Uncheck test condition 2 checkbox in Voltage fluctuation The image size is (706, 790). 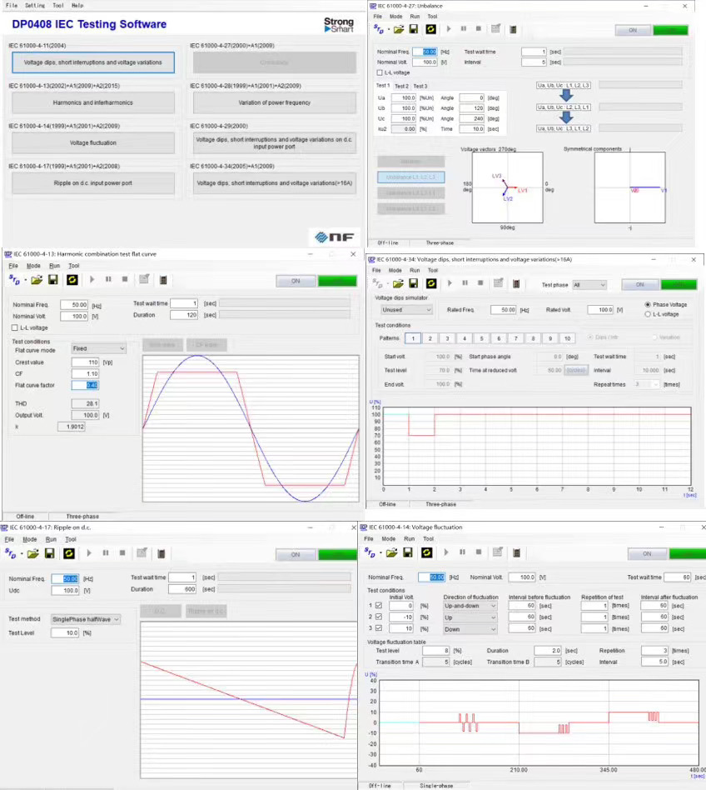click(380, 617)
